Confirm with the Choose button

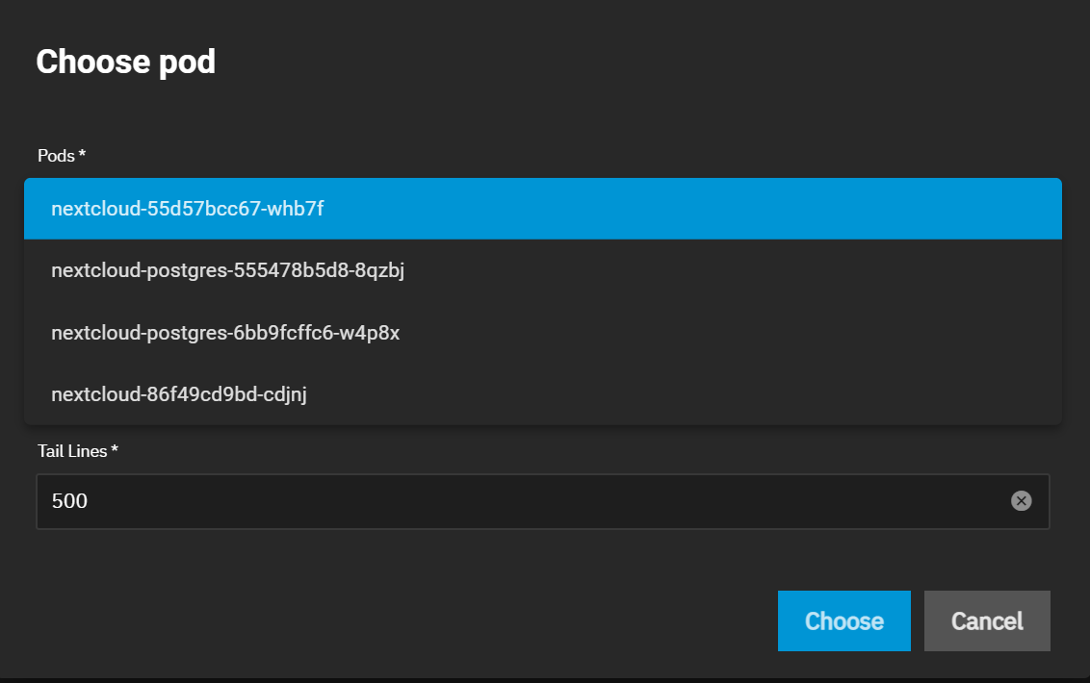(843, 620)
